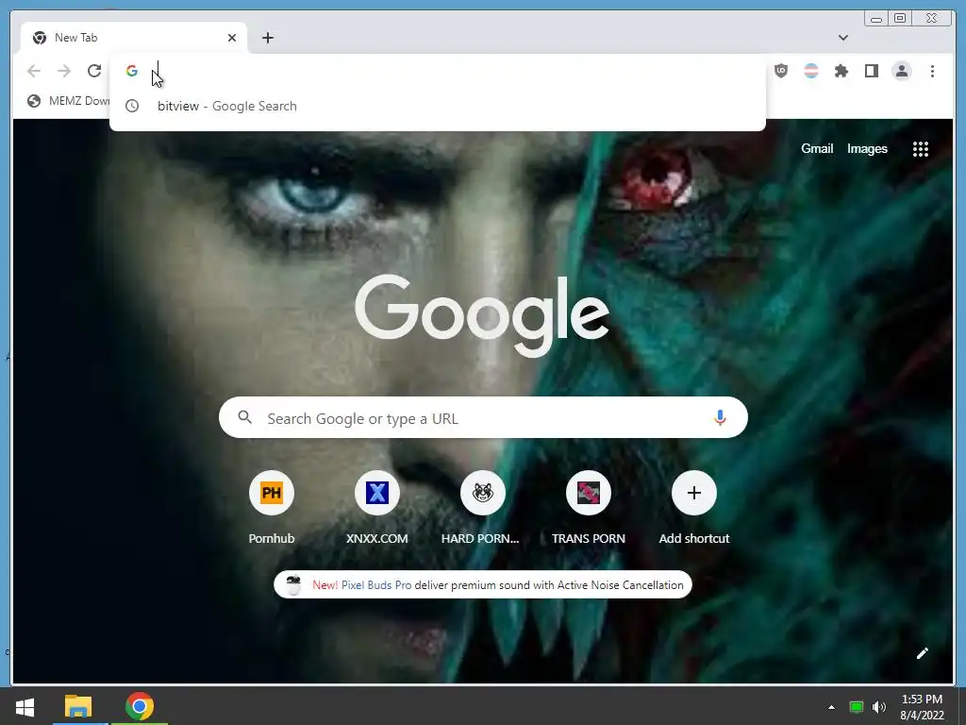This screenshot has width=966, height=725.
Task: Open the volume speaker tray icon
Action: [879, 707]
